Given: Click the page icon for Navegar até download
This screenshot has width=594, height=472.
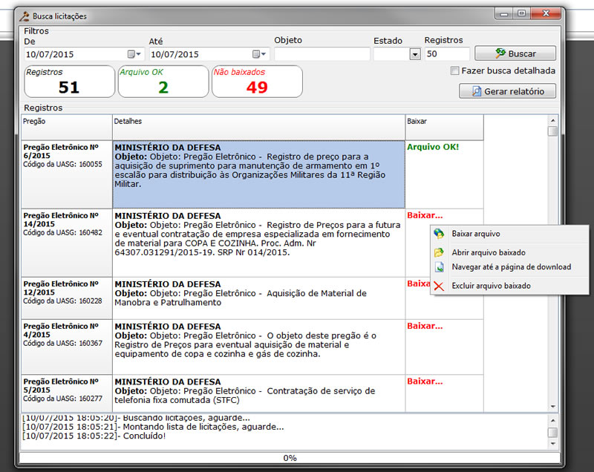Looking at the screenshot, I should tap(439, 267).
